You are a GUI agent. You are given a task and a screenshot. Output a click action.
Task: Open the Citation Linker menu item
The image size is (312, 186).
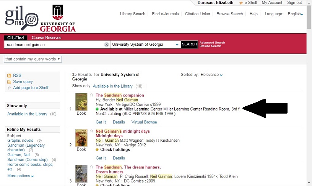point(197,14)
